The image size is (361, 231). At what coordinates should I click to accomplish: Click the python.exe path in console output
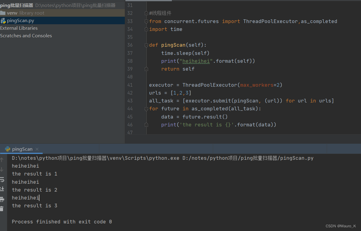[96, 158]
